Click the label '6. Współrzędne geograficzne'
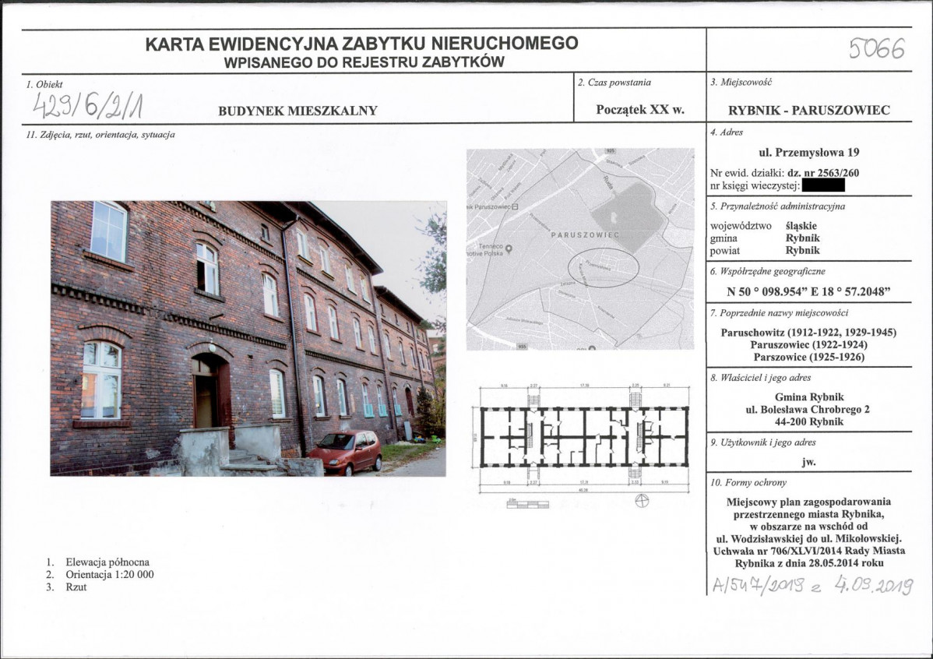933x659 pixels. [x=768, y=271]
